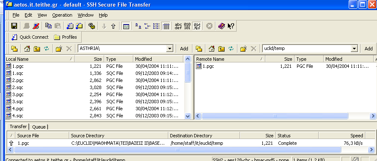Go to the local home folder
This screenshot has height=161, width=377.
[27, 49]
